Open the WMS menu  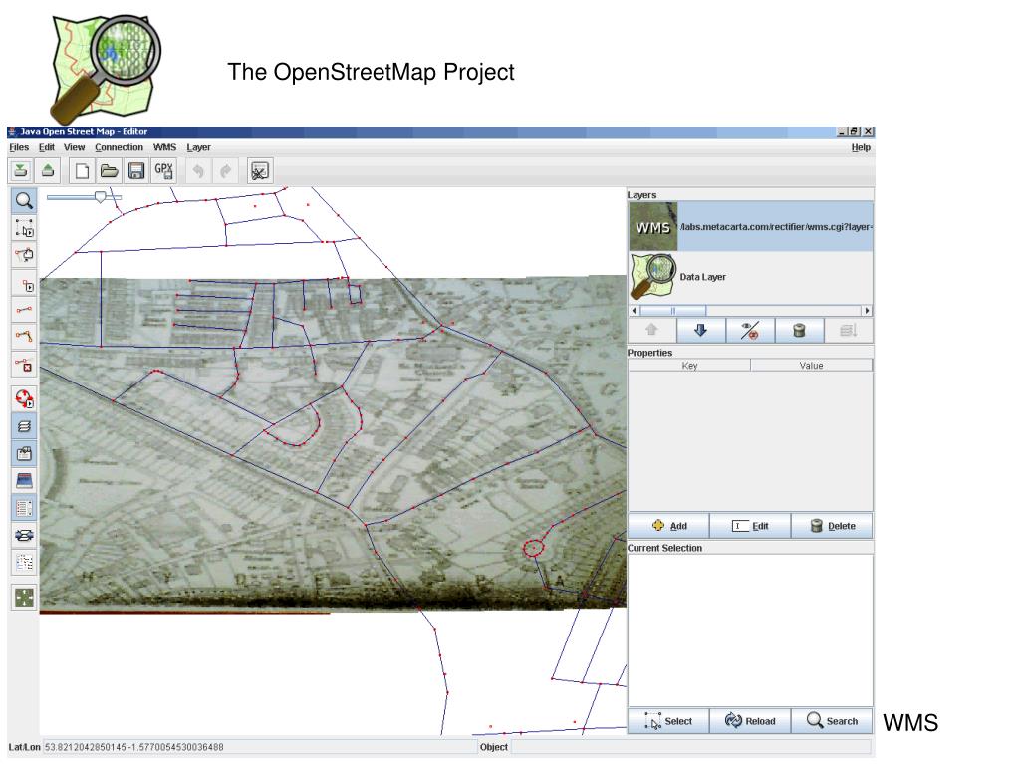click(164, 147)
